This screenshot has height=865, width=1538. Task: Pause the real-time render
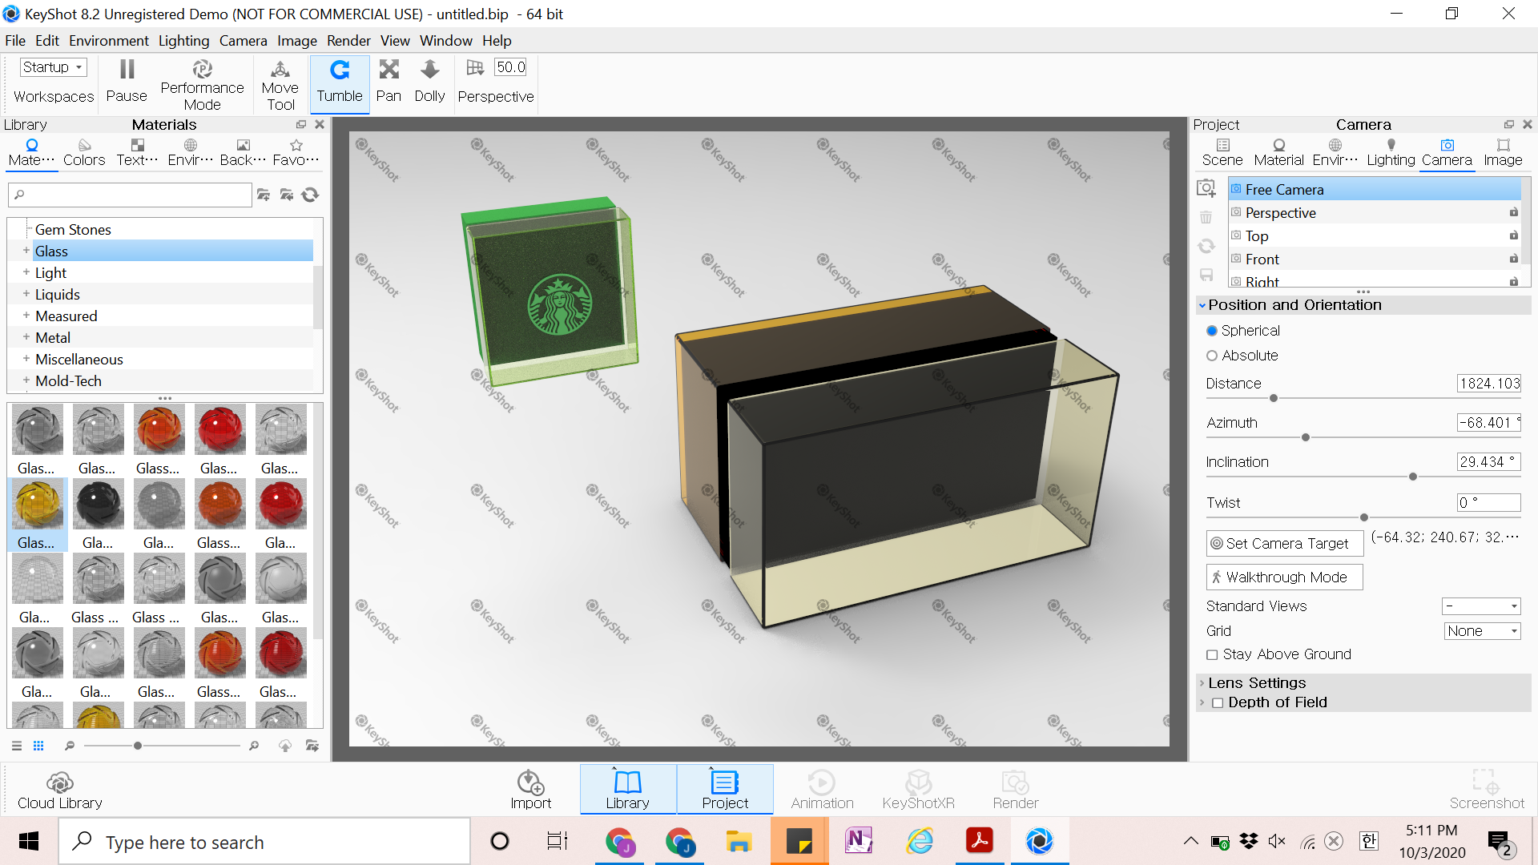[x=127, y=82]
